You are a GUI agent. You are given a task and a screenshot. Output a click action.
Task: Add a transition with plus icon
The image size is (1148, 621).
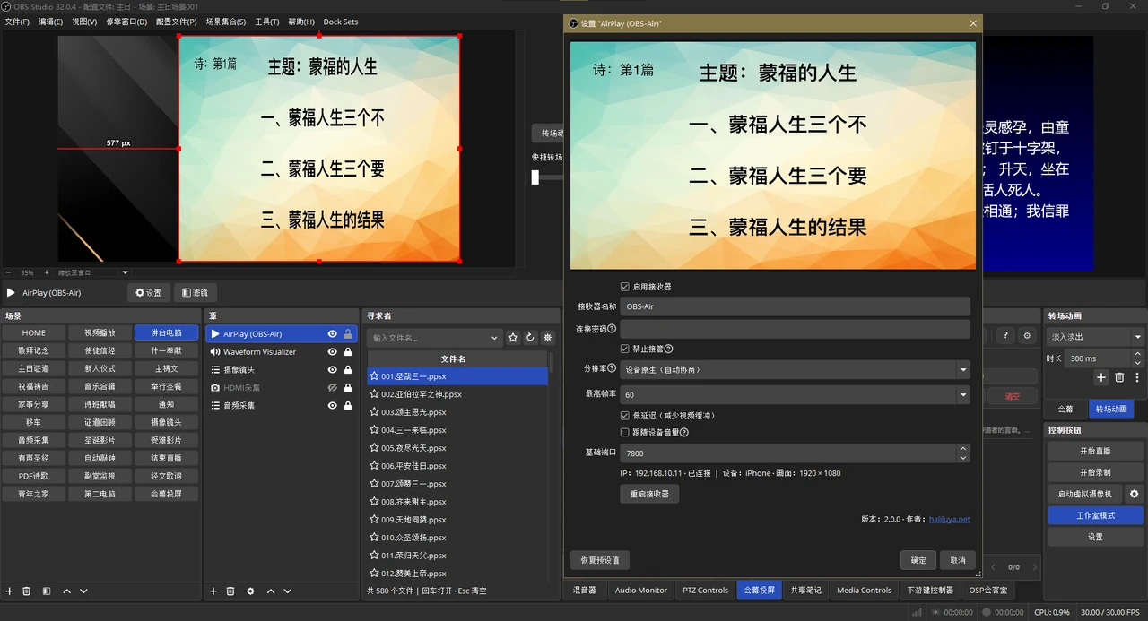click(x=1101, y=378)
